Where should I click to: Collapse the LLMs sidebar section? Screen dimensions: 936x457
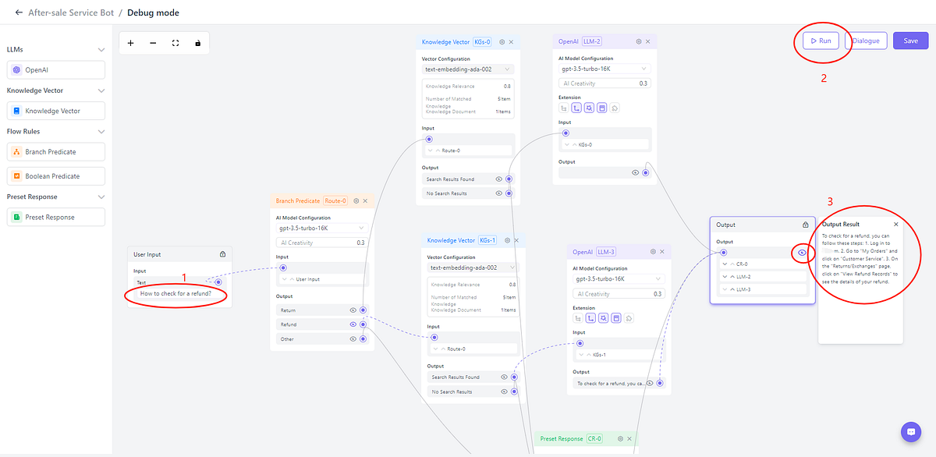point(101,50)
